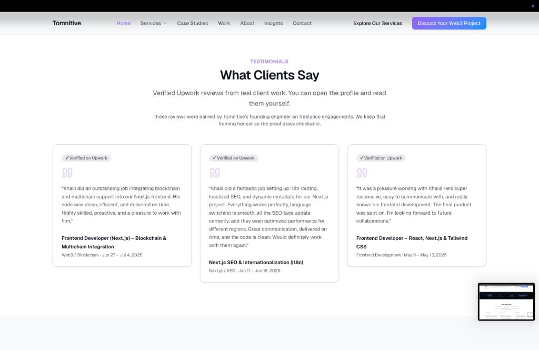Open the Insights nav link
The height and width of the screenshot is (350, 539).
click(x=273, y=23)
